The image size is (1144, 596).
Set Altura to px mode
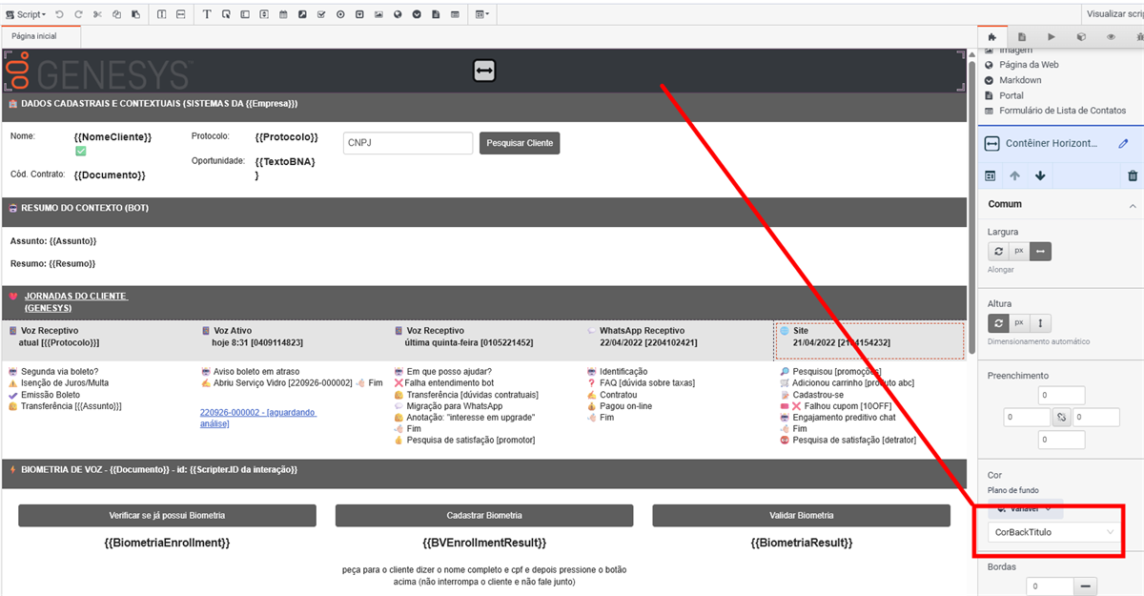[1019, 322]
